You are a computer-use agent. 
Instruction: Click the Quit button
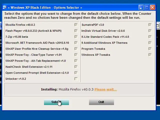click(x=101, y=102)
